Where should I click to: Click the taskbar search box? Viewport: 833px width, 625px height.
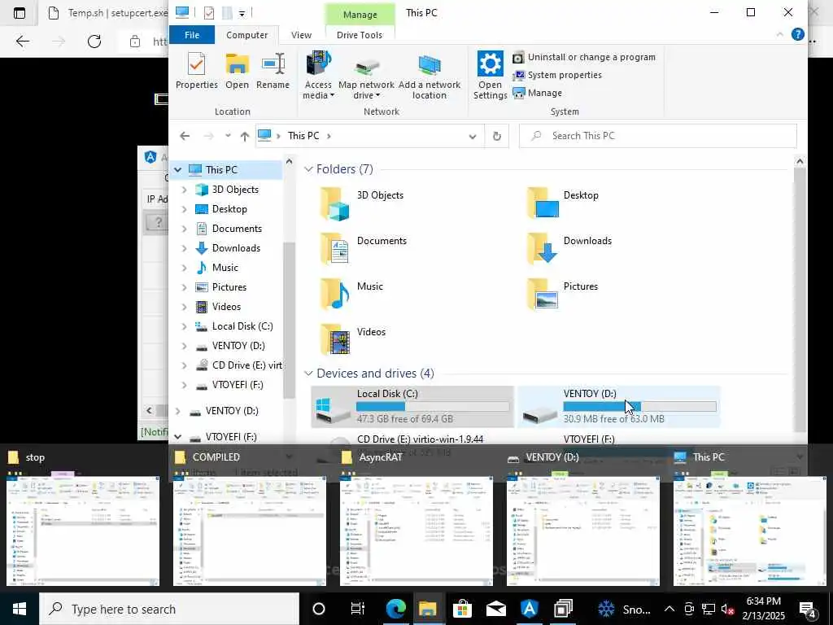click(169, 609)
